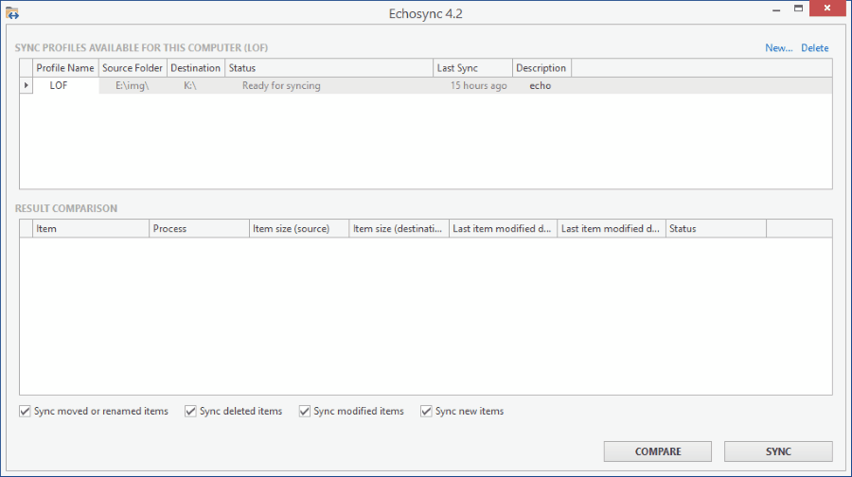852x477 pixels.
Task: Click the Description column header
Action: click(x=541, y=68)
